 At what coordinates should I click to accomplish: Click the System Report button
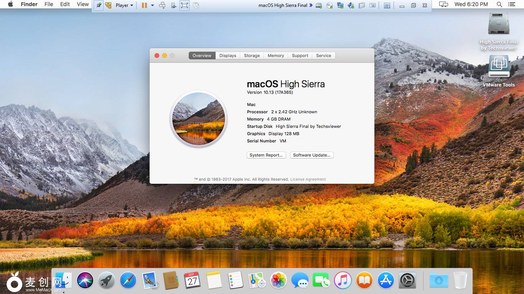click(x=266, y=155)
